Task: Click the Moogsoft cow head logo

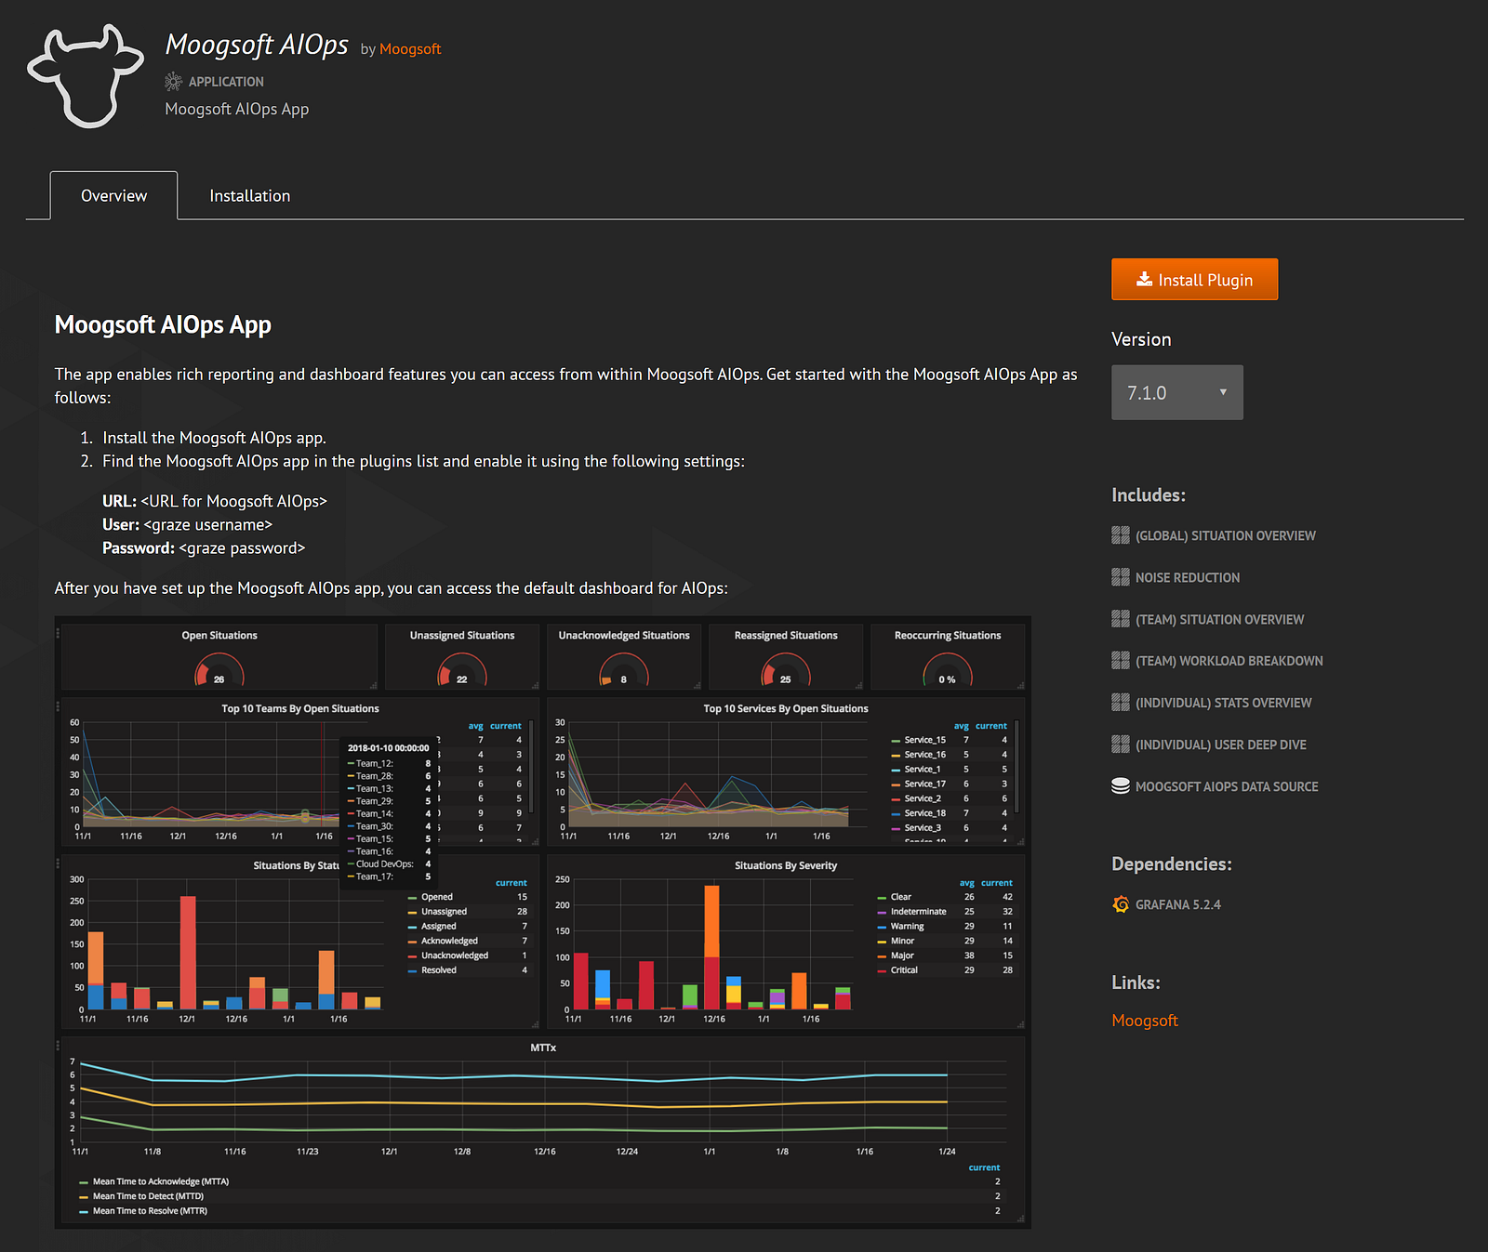Action: point(86,76)
